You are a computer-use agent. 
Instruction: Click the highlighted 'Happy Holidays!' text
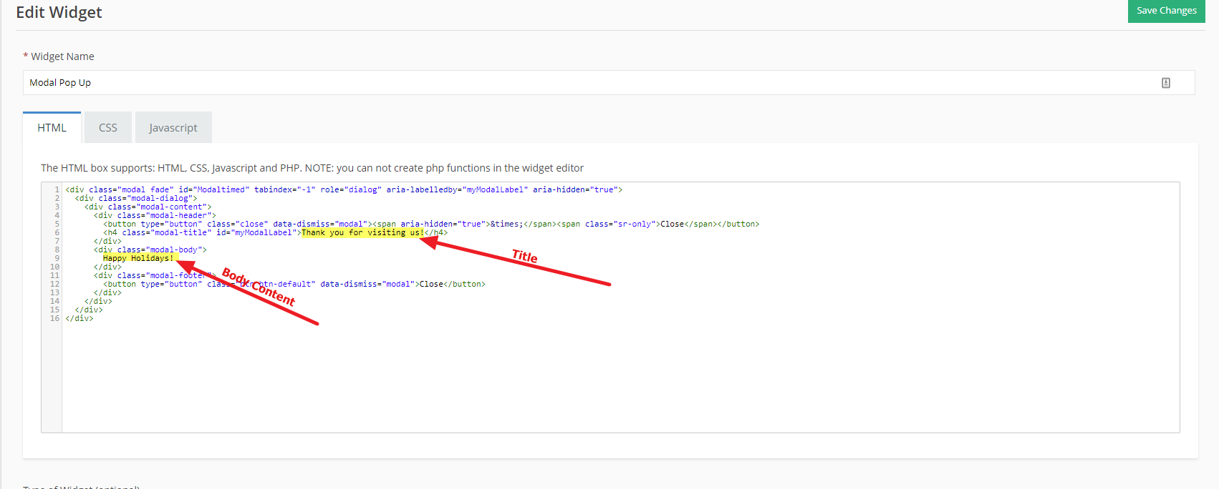(138, 258)
